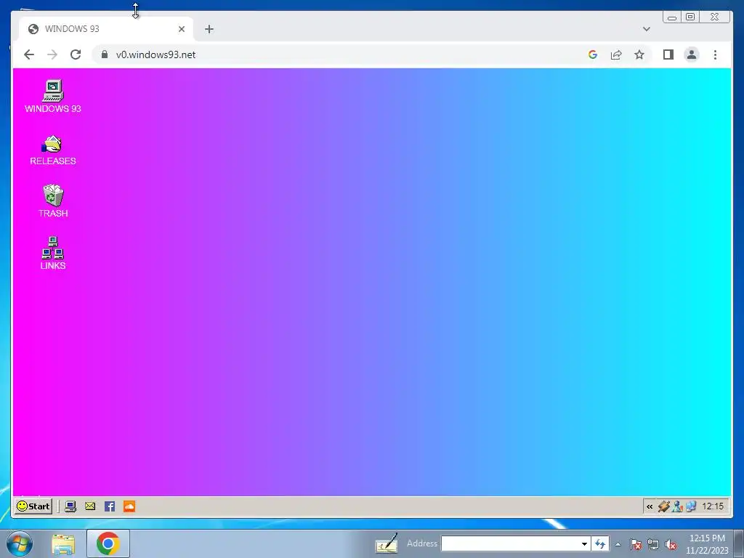The image size is (744, 558).
Task: Click the network computers tray icon in Windows 93
Action: (x=690, y=506)
